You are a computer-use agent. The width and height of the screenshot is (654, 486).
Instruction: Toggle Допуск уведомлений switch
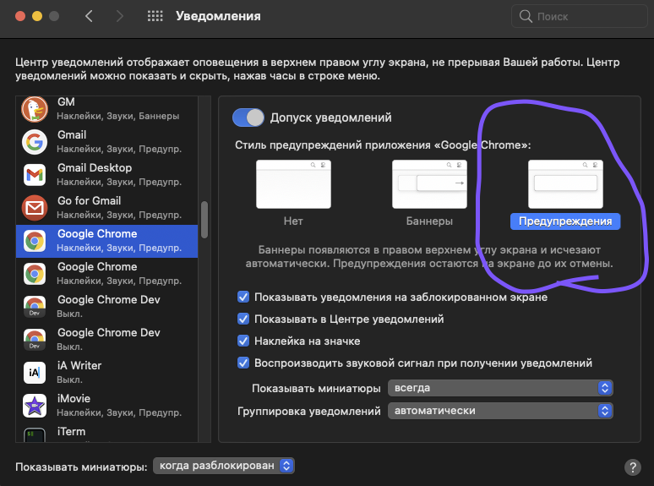[x=248, y=117]
